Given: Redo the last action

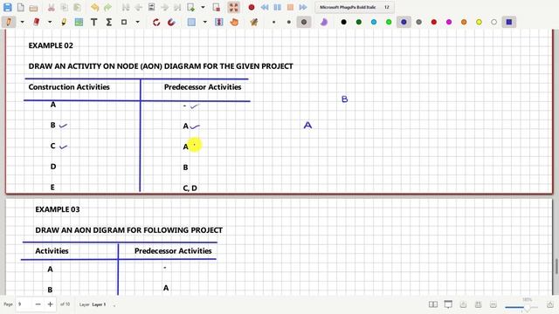Looking at the screenshot, I should point(107,7).
